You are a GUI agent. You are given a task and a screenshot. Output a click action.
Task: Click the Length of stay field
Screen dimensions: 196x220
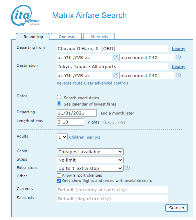[x=70, y=122]
